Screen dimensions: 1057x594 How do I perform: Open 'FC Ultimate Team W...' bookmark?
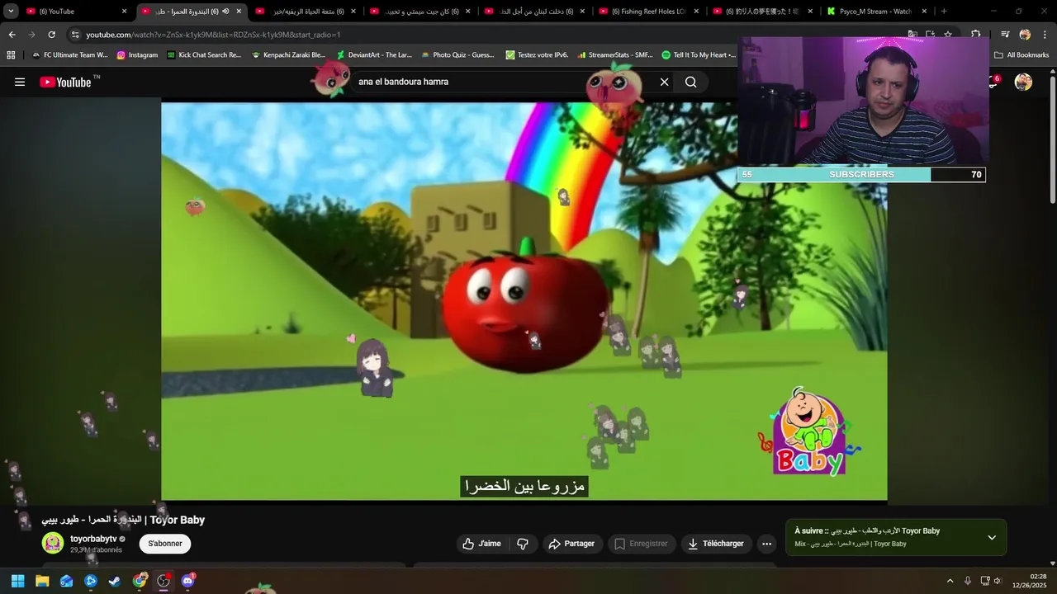[69, 55]
